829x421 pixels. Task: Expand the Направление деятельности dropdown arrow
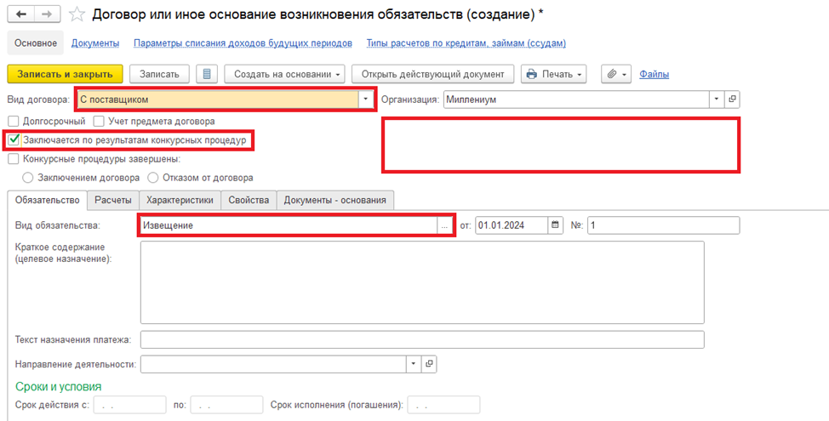pos(414,364)
